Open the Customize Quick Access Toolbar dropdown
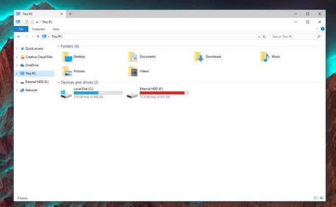The width and height of the screenshot is (336, 207). [x=37, y=22]
